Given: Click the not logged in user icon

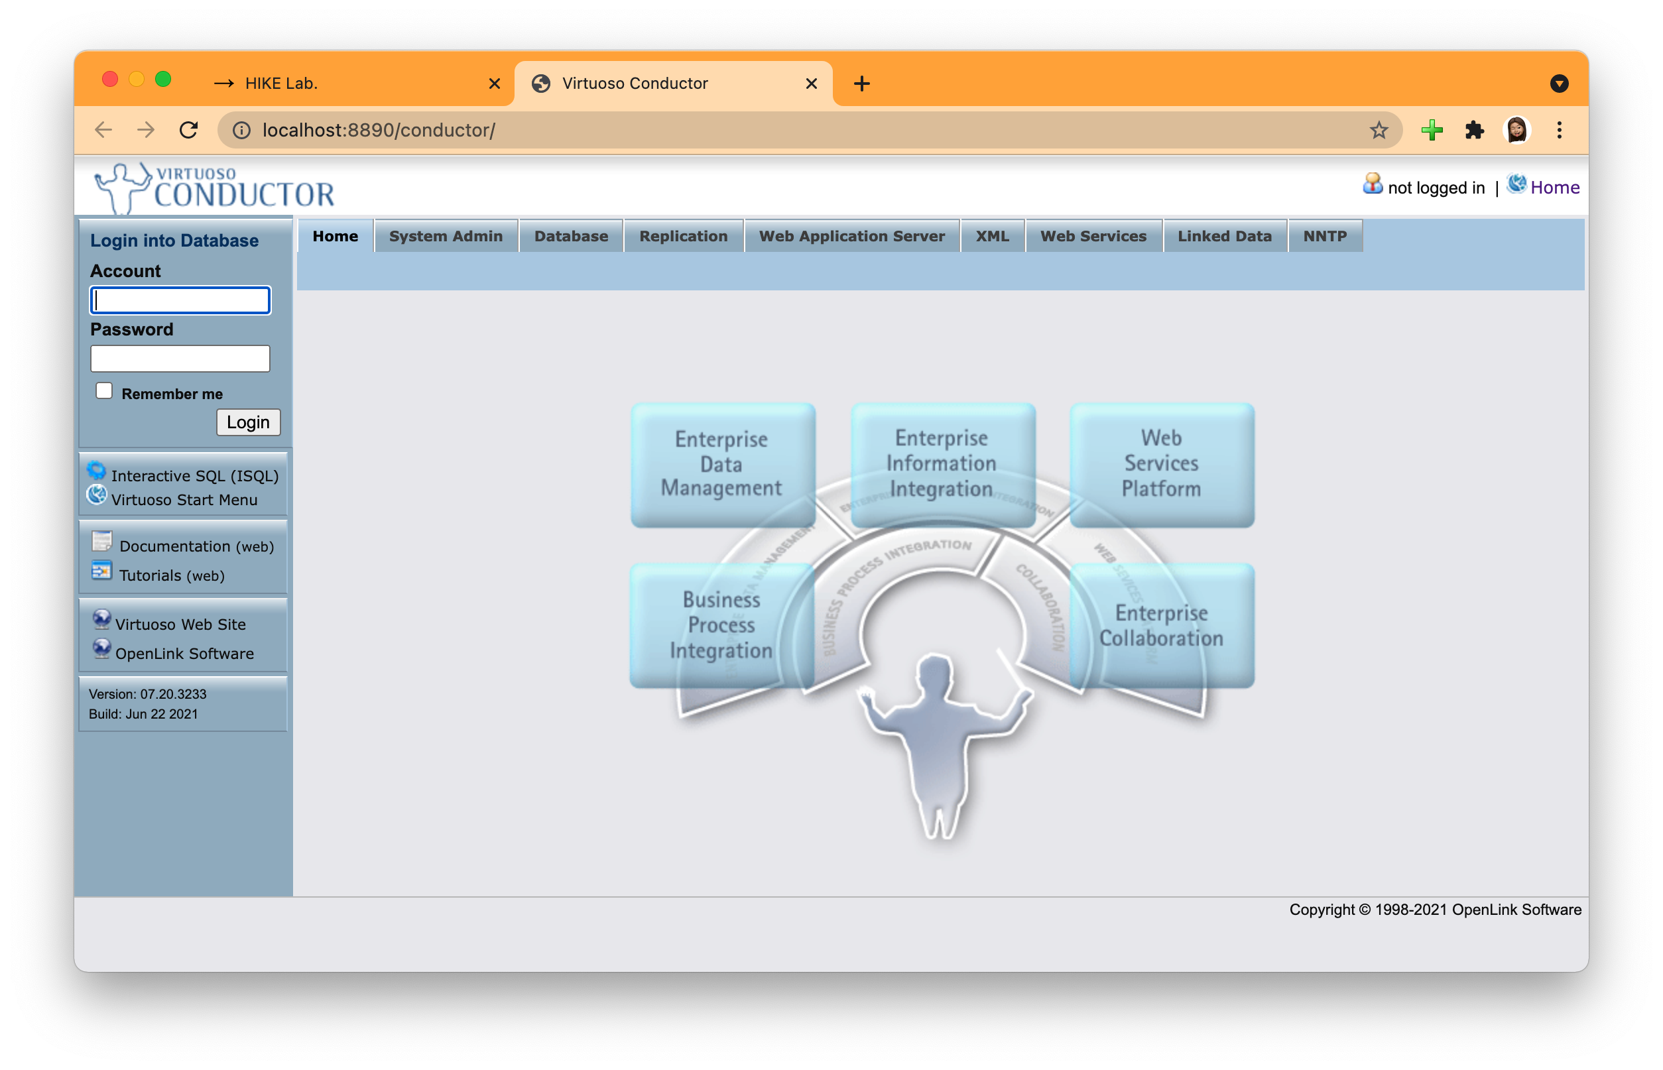Looking at the screenshot, I should [x=1373, y=184].
